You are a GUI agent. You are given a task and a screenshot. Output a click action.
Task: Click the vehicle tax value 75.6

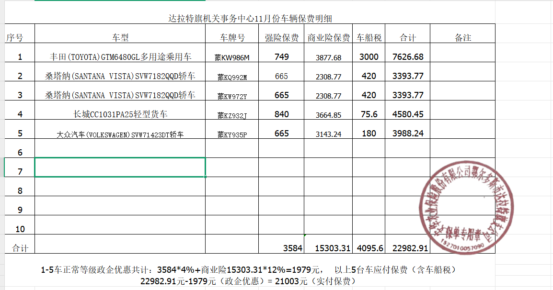tap(369, 114)
